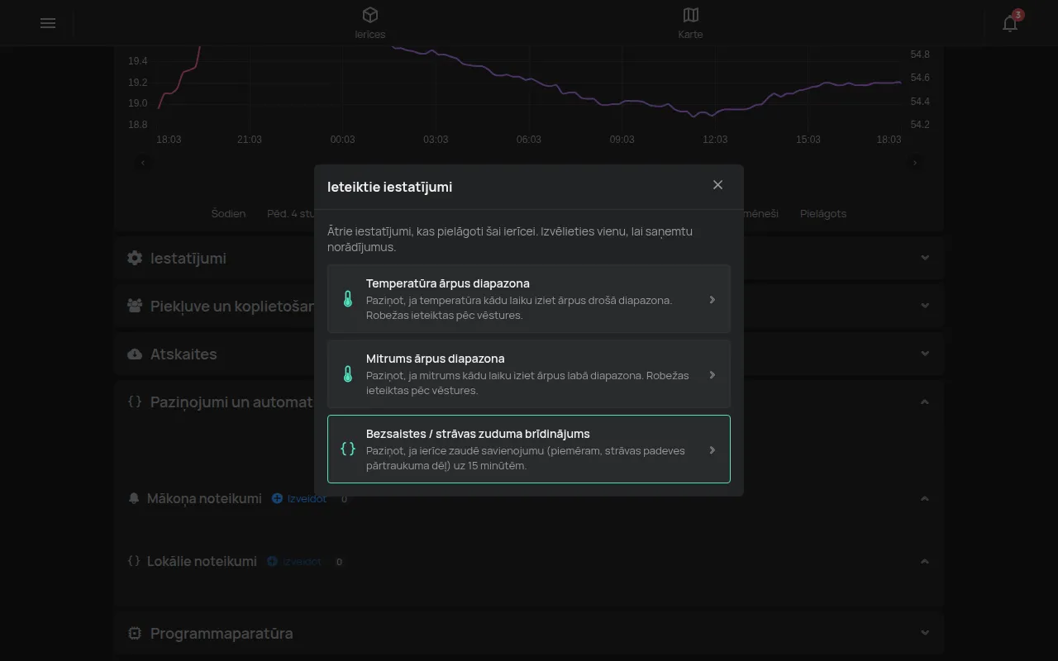Select the Pielāgots custom range
Image resolution: width=1058 pixels, height=661 pixels.
click(x=823, y=213)
